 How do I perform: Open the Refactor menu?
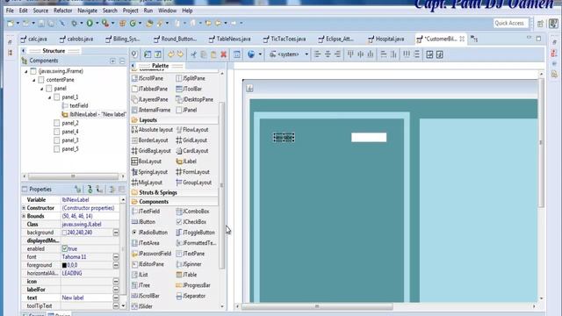pos(62,11)
